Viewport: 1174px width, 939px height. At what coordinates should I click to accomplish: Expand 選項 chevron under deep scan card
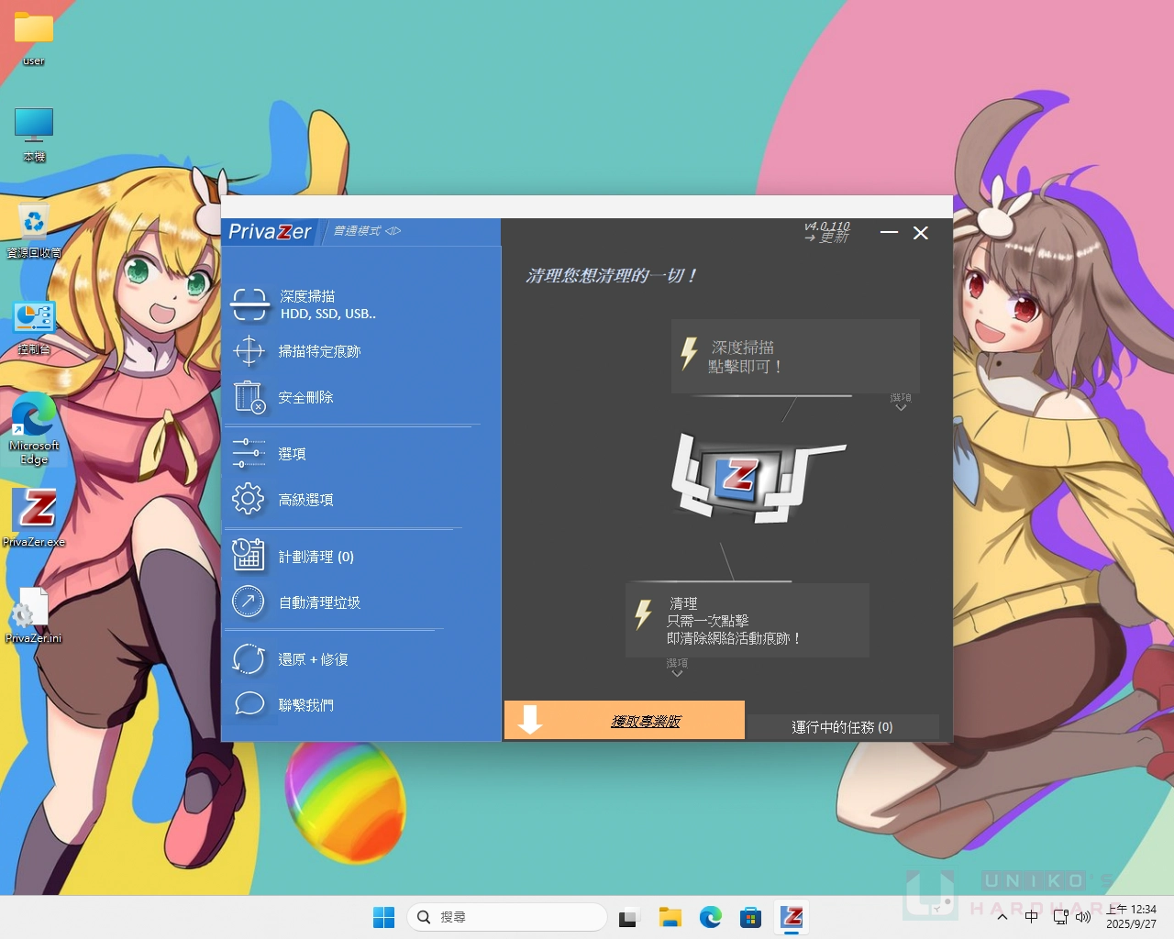point(901,403)
